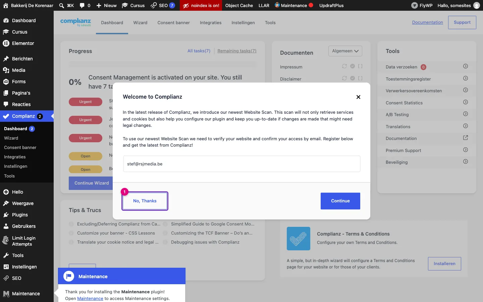Open the Instellingen tab in Complianz header
The height and width of the screenshot is (302, 483).
tap(243, 22)
